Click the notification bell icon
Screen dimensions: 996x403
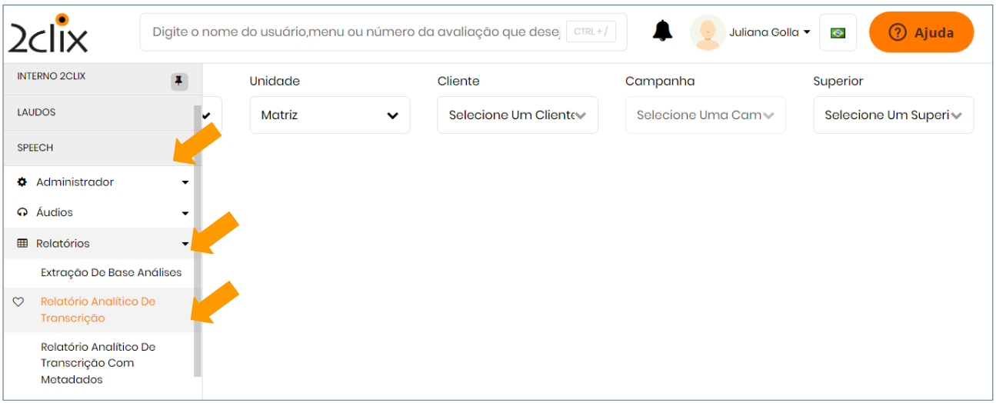[662, 31]
